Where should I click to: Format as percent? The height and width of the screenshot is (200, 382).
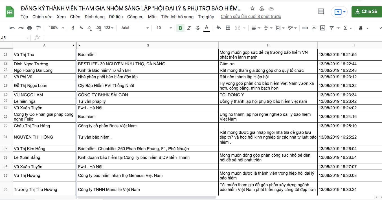coord(82,28)
